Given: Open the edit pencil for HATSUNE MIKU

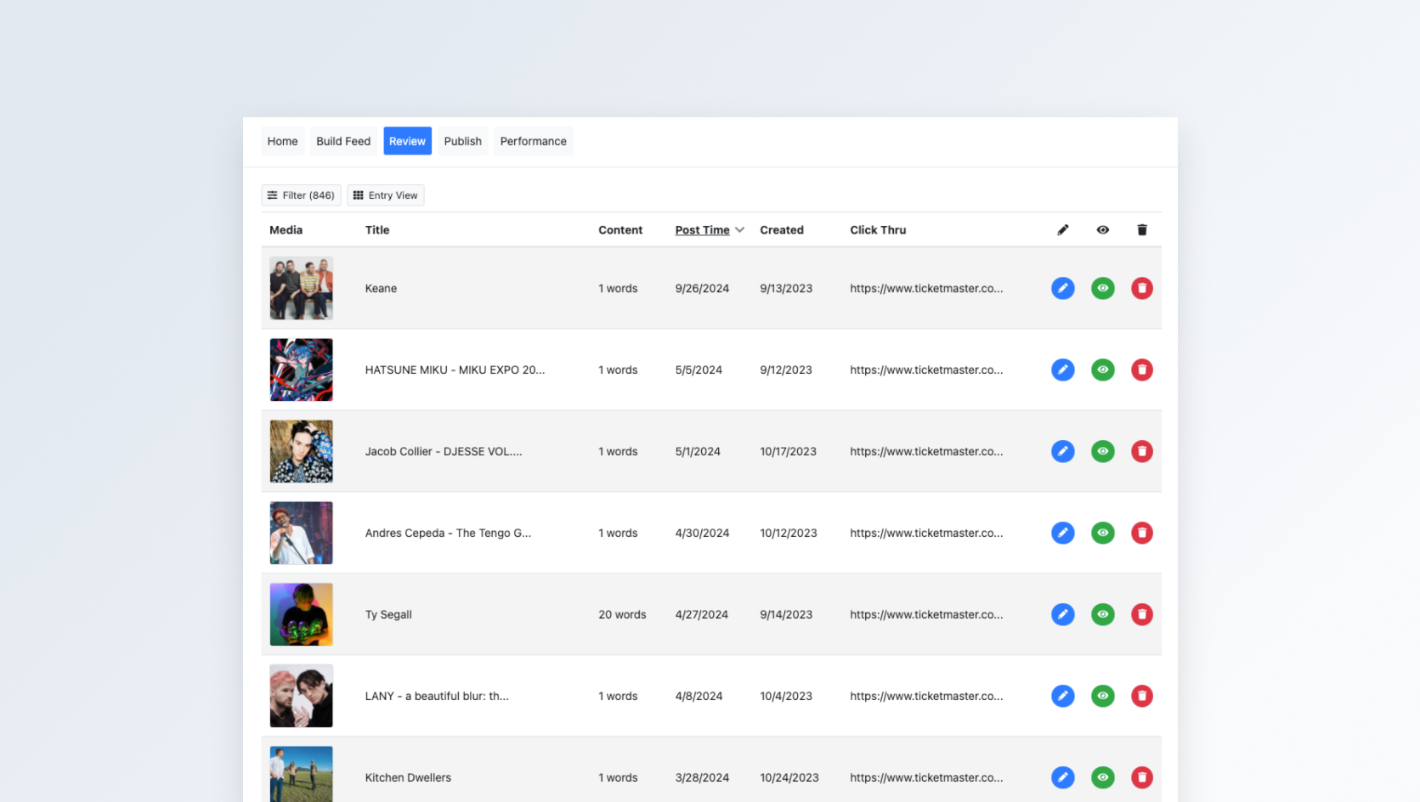Looking at the screenshot, I should point(1062,370).
